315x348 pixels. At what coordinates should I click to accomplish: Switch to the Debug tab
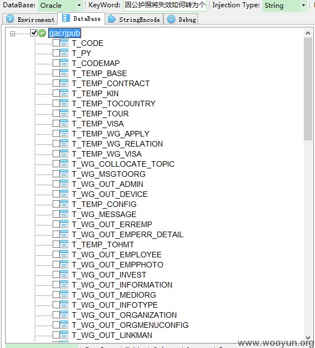181,20
